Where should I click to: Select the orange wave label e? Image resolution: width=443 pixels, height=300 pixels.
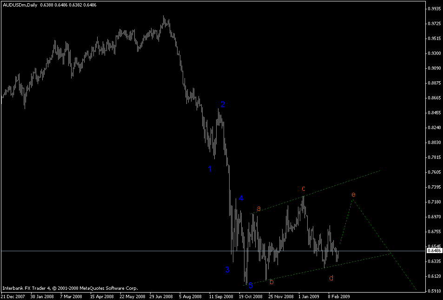coord(353,195)
